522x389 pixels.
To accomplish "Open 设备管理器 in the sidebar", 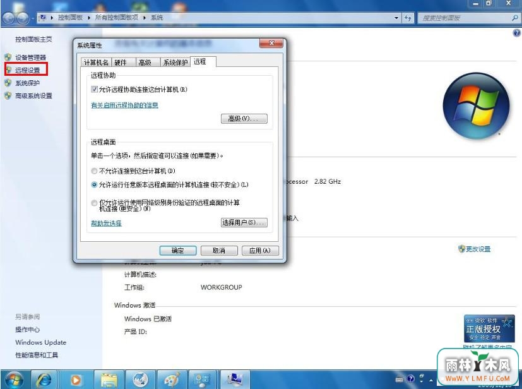I will coord(31,57).
